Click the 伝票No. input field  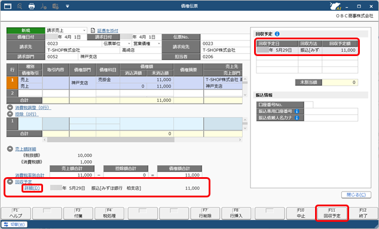tap(225, 37)
